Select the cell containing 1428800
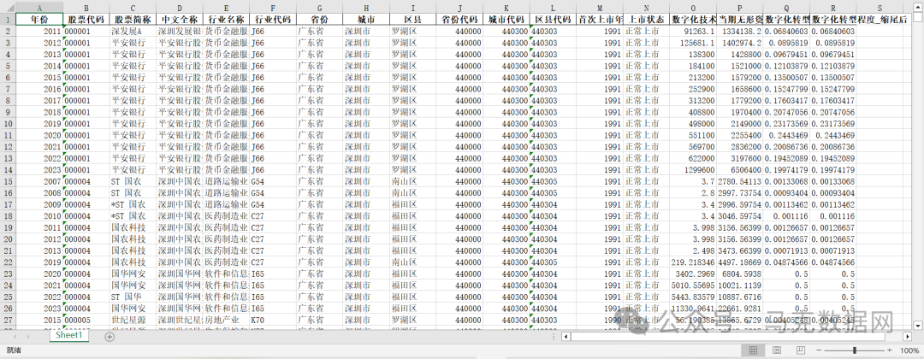924x359 pixels. [x=739, y=54]
